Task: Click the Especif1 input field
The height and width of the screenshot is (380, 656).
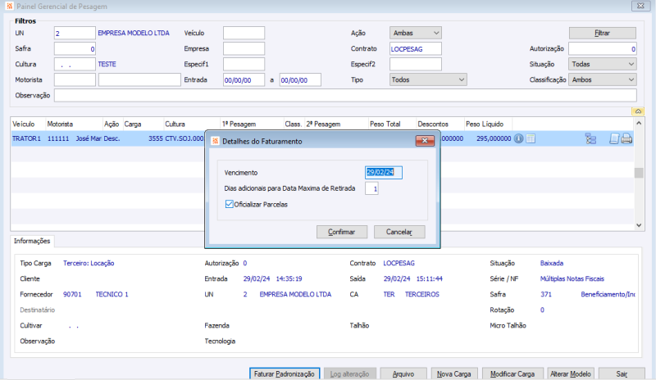Action: pos(244,64)
